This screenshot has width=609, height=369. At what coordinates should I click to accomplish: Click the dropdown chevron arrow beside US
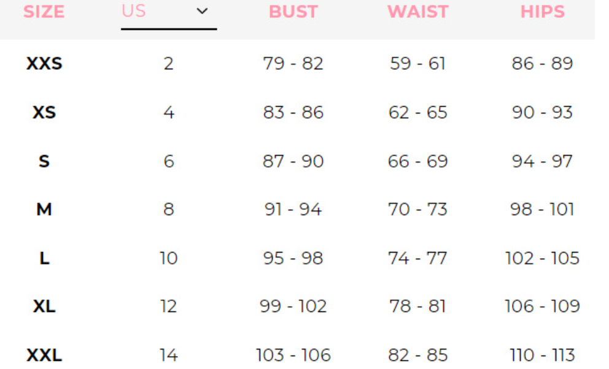[202, 12]
